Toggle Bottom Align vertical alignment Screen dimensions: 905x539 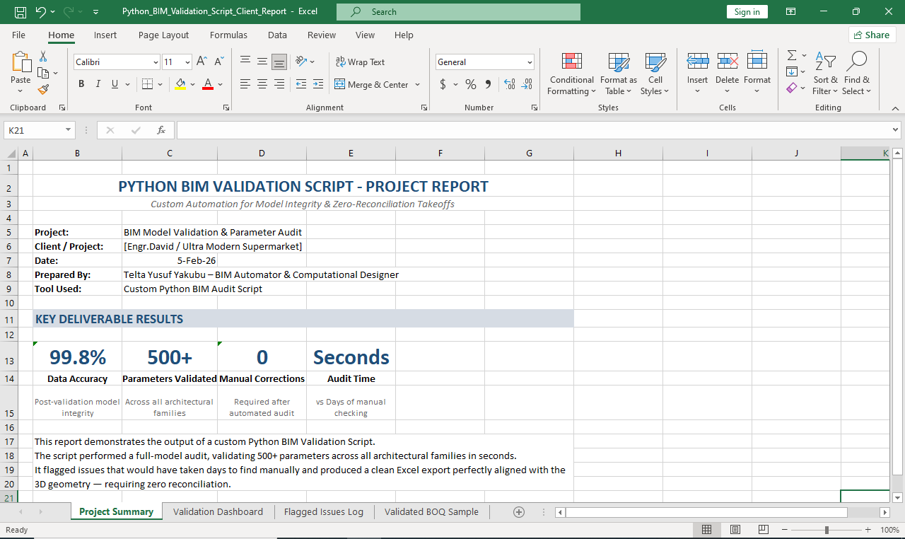[279, 62]
